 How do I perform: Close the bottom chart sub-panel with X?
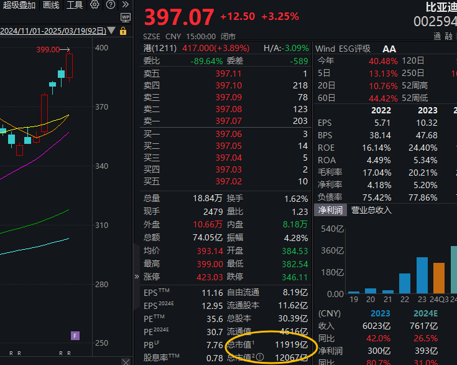coord(126,362)
